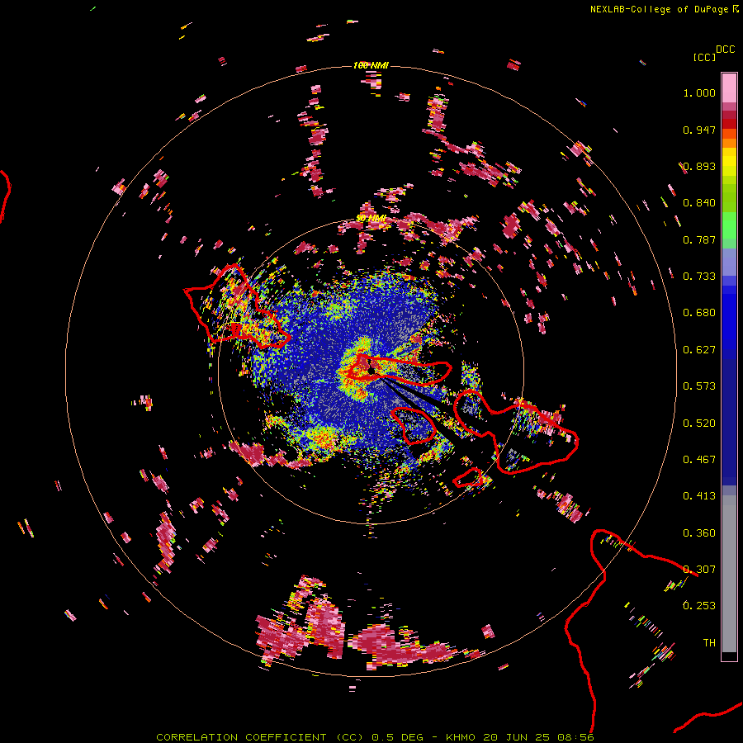743x743 pixels.
Task: Select the 0.253 legend value
Action: (x=699, y=606)
